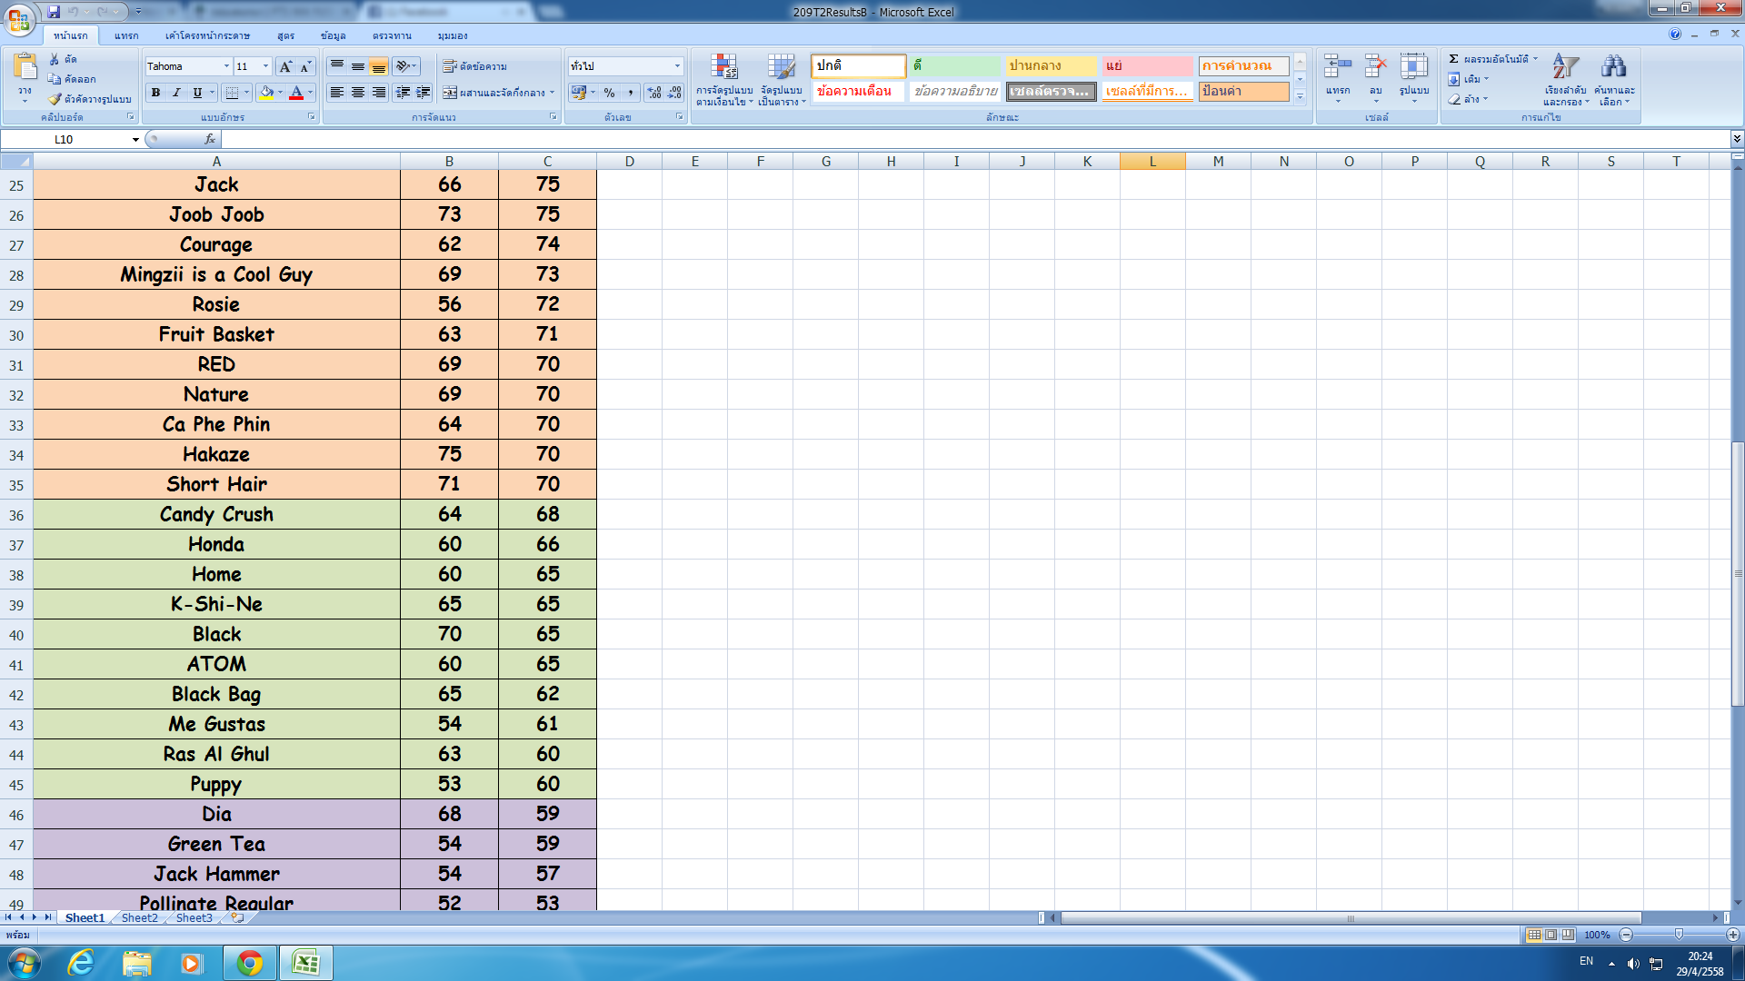The height and width of the screenshot is (981, 1745).
Task: Switch to the Sheet2 tab
Action: tap(139, 918)
